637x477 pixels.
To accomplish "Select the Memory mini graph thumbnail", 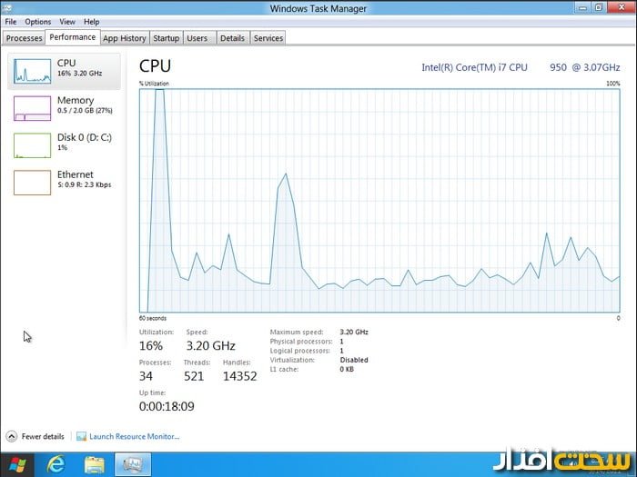I will click(x=32, y=108).
